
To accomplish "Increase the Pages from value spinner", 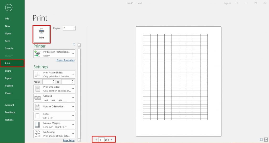I will [x=54, y=81].
